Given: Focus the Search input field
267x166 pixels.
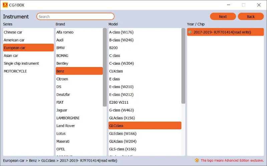Looking at the screenshot, I should (75, 17).
